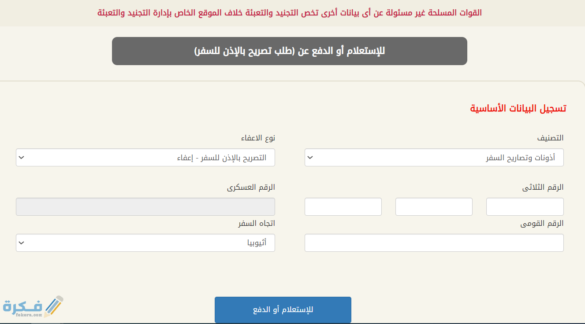The width and height of the screenshot is (585, 324).
Task: Click the middle الرقم الثلاثى box
Action: (434, 207)
